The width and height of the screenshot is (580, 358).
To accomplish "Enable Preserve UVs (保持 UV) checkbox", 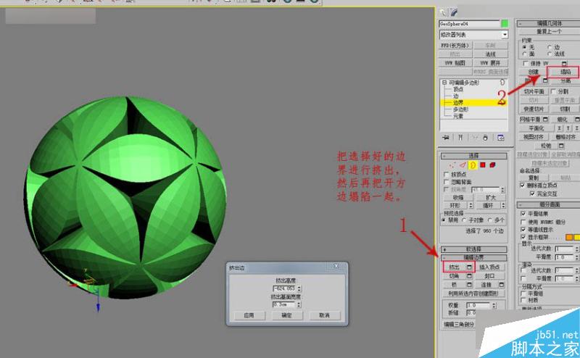I will tap(526, 64).
